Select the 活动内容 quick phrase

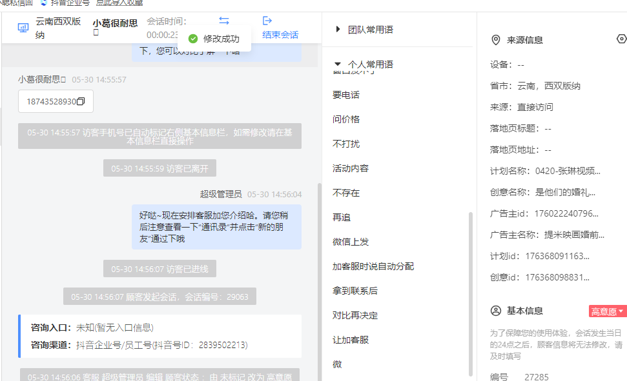point(350,168)
